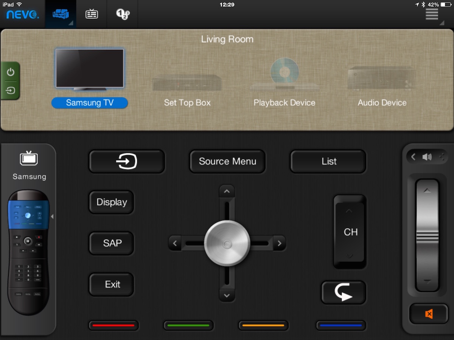Navigate up on the D-pad
The image size is (454, 340).
[x=227, y=192]
